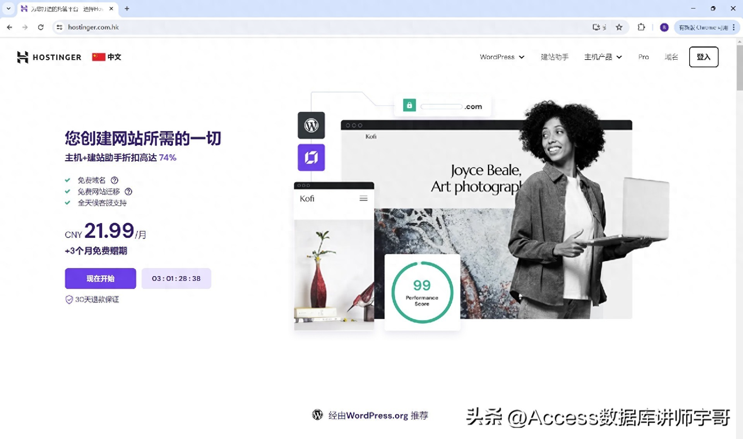Click the 现在开始 purple button

pos(100,278)
